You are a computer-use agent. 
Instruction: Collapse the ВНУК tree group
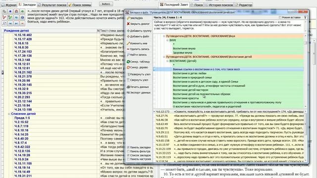[x=167, y=41]
